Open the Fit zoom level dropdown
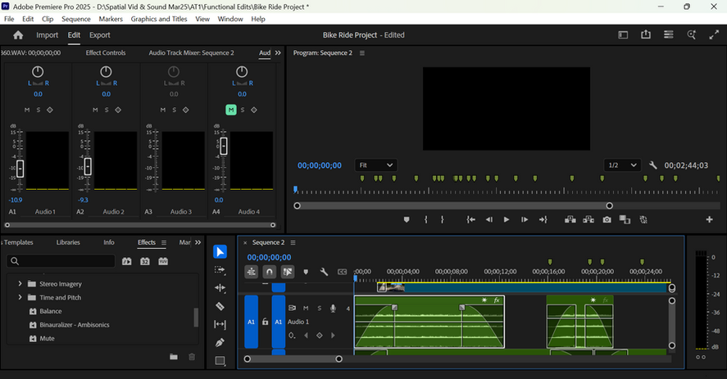This screenshot has width=727, height=379. pyautogui.click(x=376, y=165)
